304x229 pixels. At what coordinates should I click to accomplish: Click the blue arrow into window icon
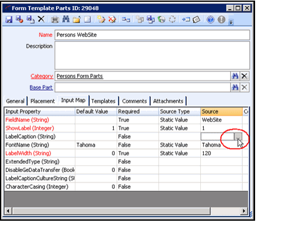[x=186, y=19]
